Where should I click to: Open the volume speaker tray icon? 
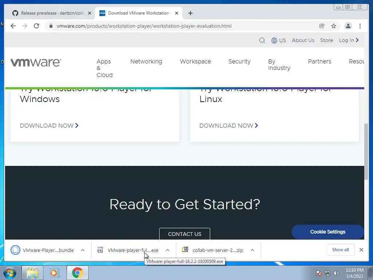click(336, 273)
